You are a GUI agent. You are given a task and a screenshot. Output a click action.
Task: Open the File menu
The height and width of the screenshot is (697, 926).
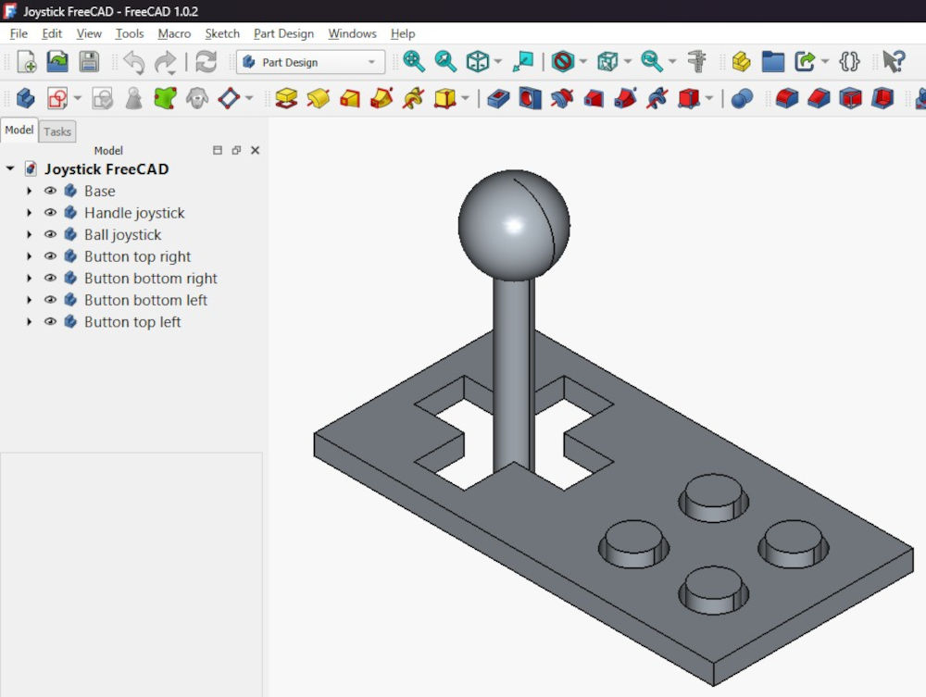(19, 33)
